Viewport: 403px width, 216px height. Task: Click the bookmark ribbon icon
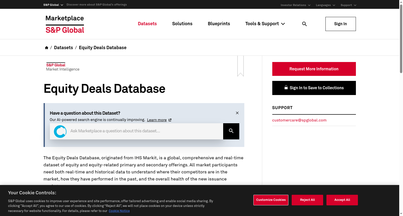[x=241, y=66]
